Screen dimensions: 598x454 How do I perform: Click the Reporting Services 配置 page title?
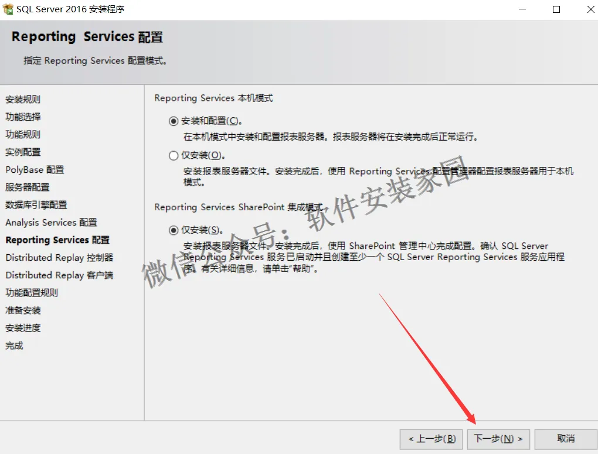[87, 37]
